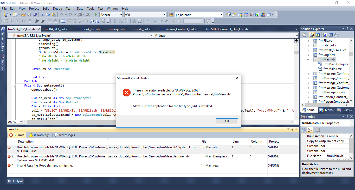Click the Find in Files icon
Screen dimensions: 355x190
pos(171,15)
